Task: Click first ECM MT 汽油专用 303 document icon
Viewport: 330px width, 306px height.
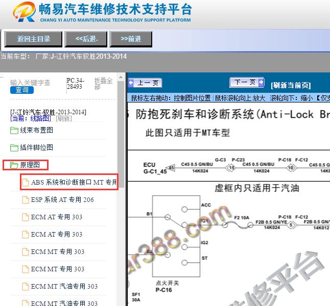Action: (26, 286)
